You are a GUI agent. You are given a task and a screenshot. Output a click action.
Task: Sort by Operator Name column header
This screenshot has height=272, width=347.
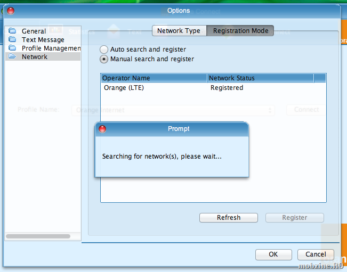[x=154, y=78]
